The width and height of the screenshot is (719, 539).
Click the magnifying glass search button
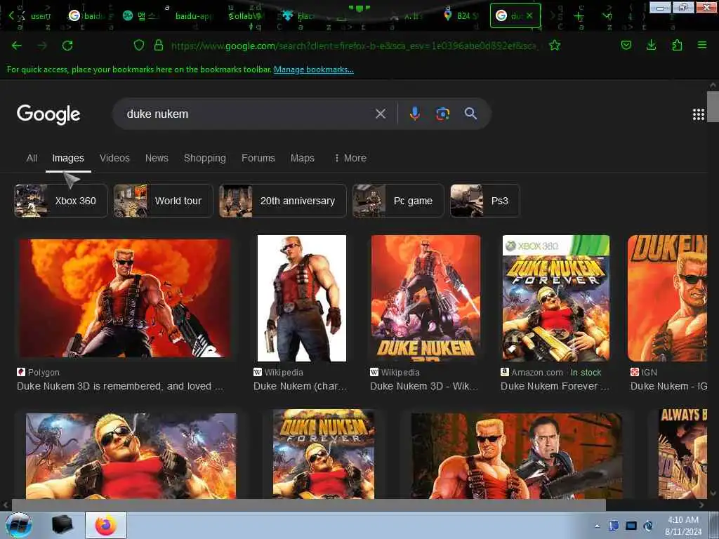(470, 114)
